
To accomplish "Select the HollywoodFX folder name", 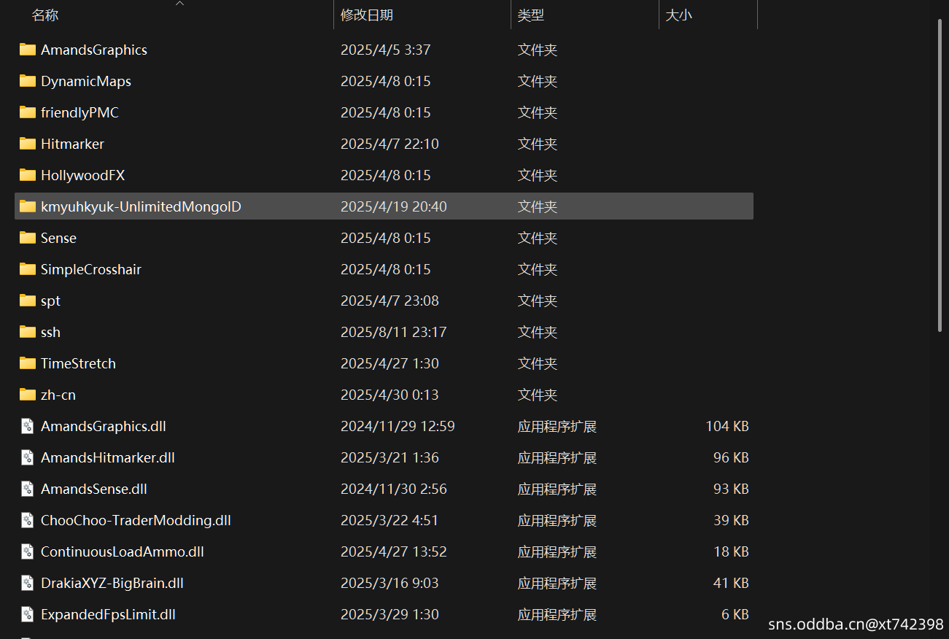I will (83, 175).
